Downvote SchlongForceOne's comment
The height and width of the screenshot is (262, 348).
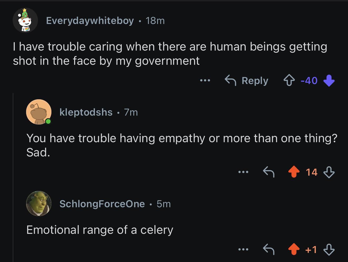(329, 250)
